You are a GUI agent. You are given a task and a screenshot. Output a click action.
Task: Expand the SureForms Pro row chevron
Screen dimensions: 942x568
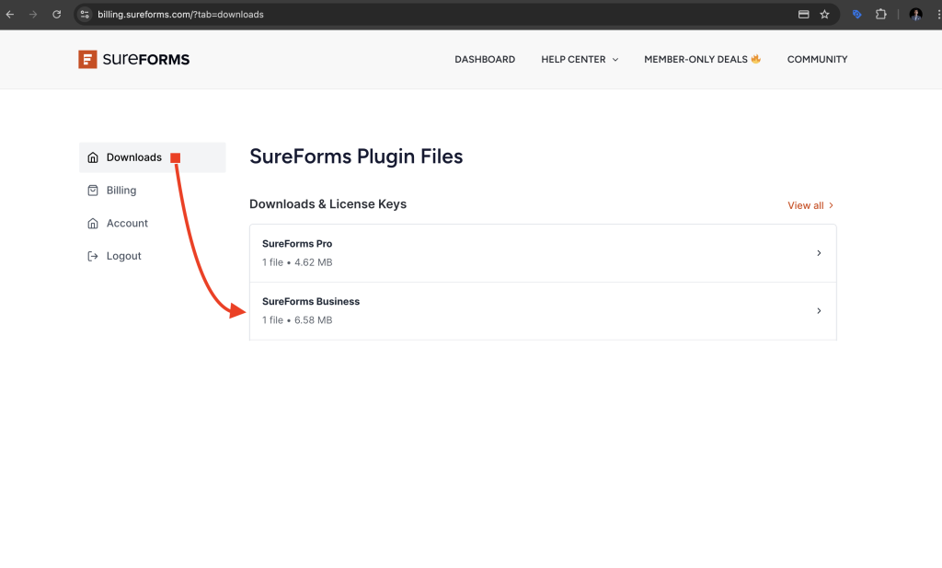tap(819, 253)
